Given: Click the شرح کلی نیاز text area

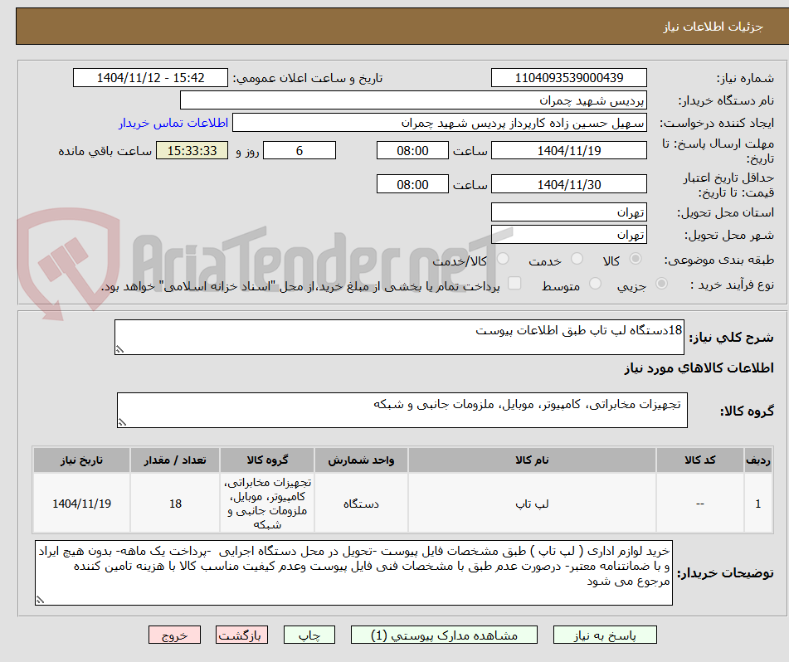Looking at the screenshot, I should coord(399,337).
